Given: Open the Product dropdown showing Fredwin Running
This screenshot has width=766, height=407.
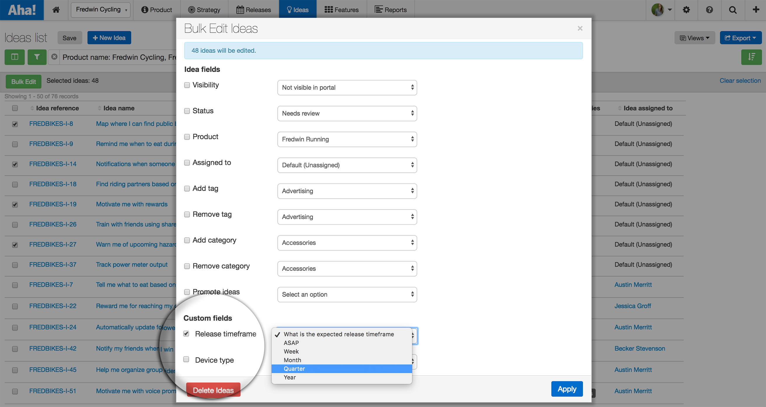Looking at the screenshot, I should pos(347,139).
